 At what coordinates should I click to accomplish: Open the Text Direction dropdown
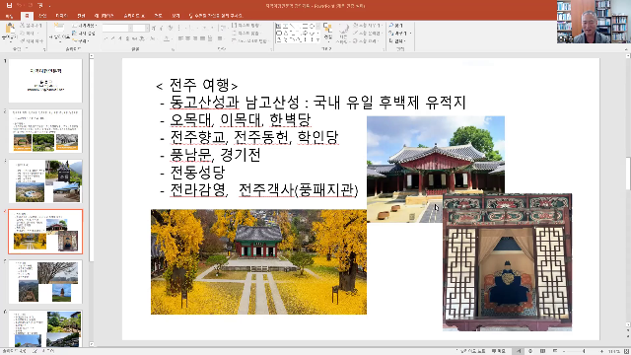245,26
